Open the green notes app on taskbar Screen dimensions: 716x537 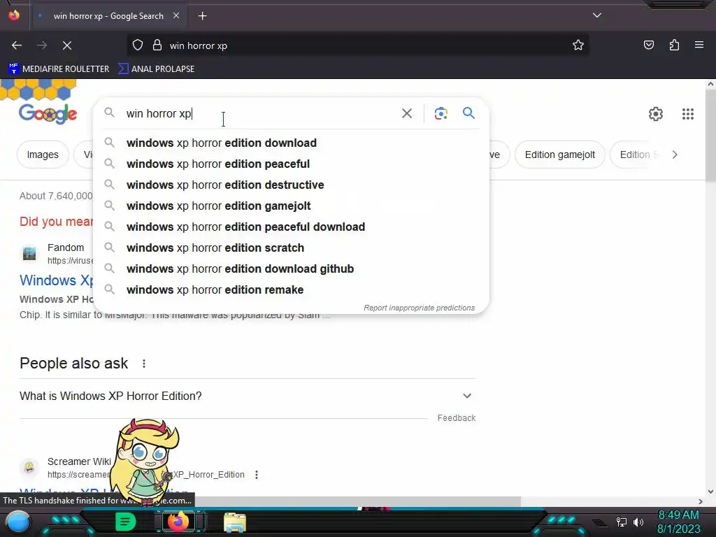(x=126, y=522)
